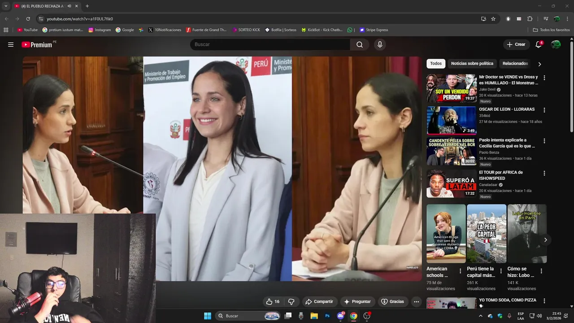The width and height of the screenshot is (574, 323).
Task: Open the Jake Devil channel link
Action: click(x=487, y=89)
